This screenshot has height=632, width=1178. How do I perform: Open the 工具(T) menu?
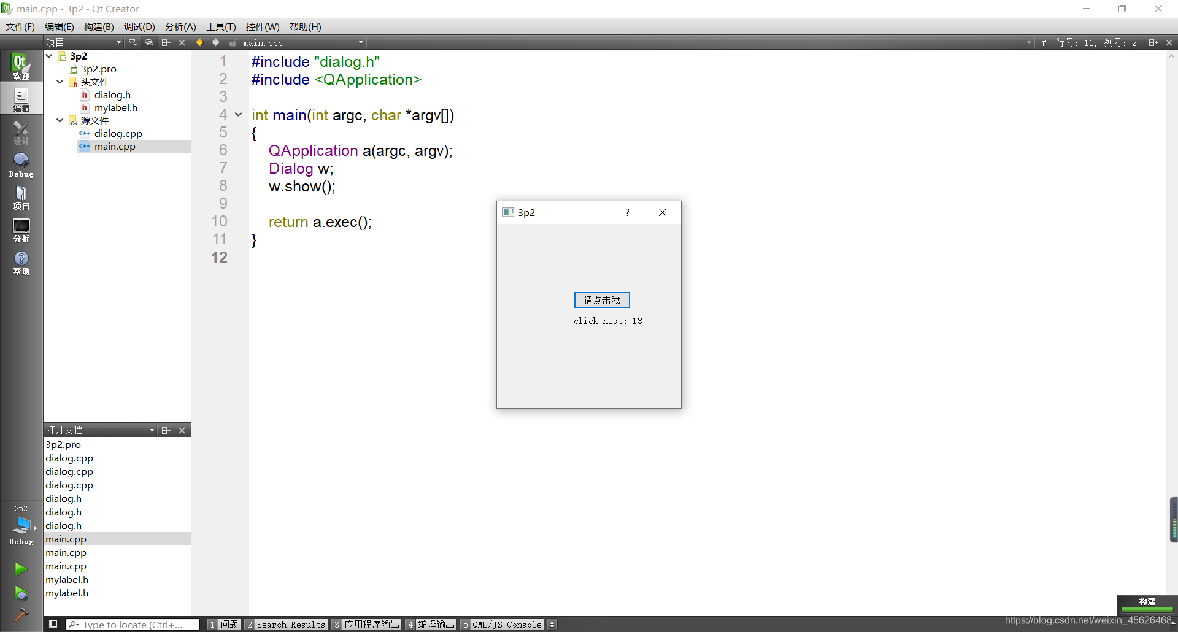221,26
